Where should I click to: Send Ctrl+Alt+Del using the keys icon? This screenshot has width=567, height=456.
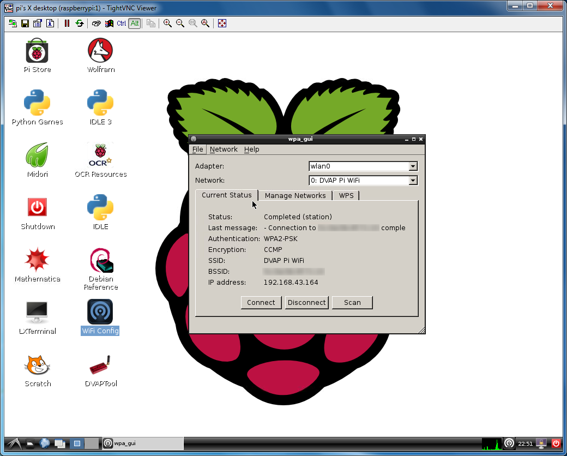(96, 23)
